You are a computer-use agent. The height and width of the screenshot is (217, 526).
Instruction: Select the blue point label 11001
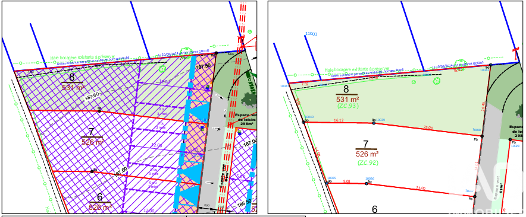click(311, 34)
